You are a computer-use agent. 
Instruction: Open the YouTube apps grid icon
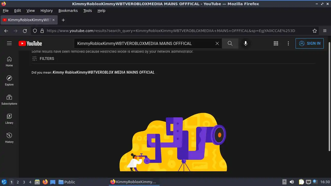276,43
